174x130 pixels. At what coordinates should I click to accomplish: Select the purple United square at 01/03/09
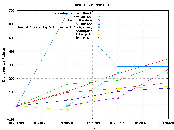coord(118,97)
